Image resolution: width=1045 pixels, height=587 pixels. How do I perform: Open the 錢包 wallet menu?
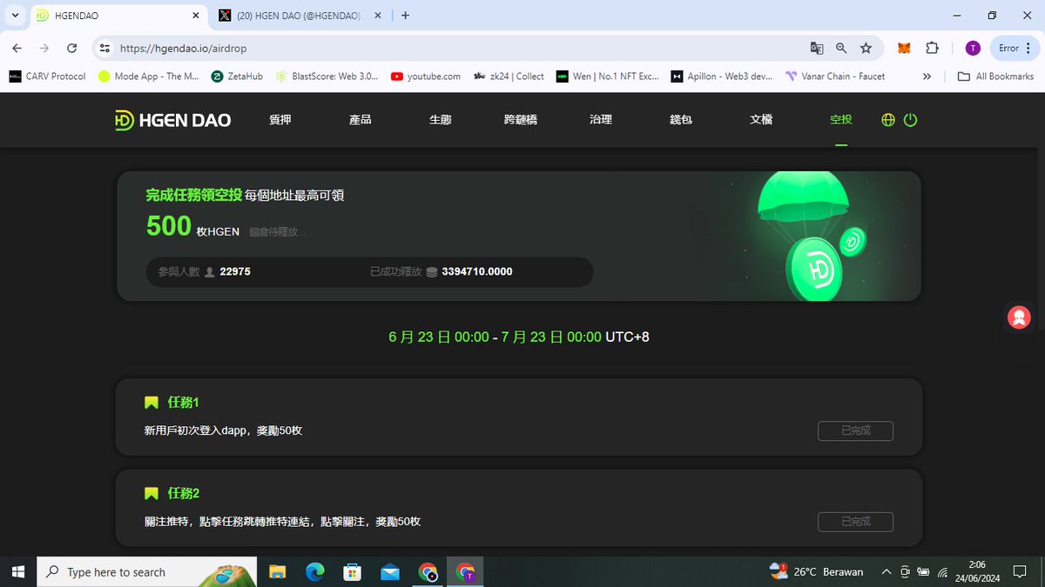coord(681,120)
